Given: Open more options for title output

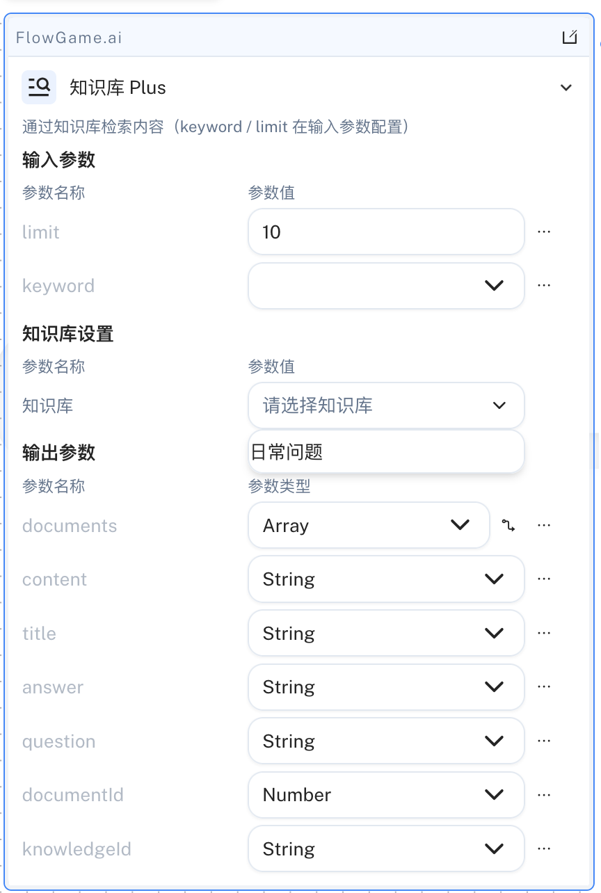Looking at the screenshot, I should pyautogui.click(x=545, y=633).
